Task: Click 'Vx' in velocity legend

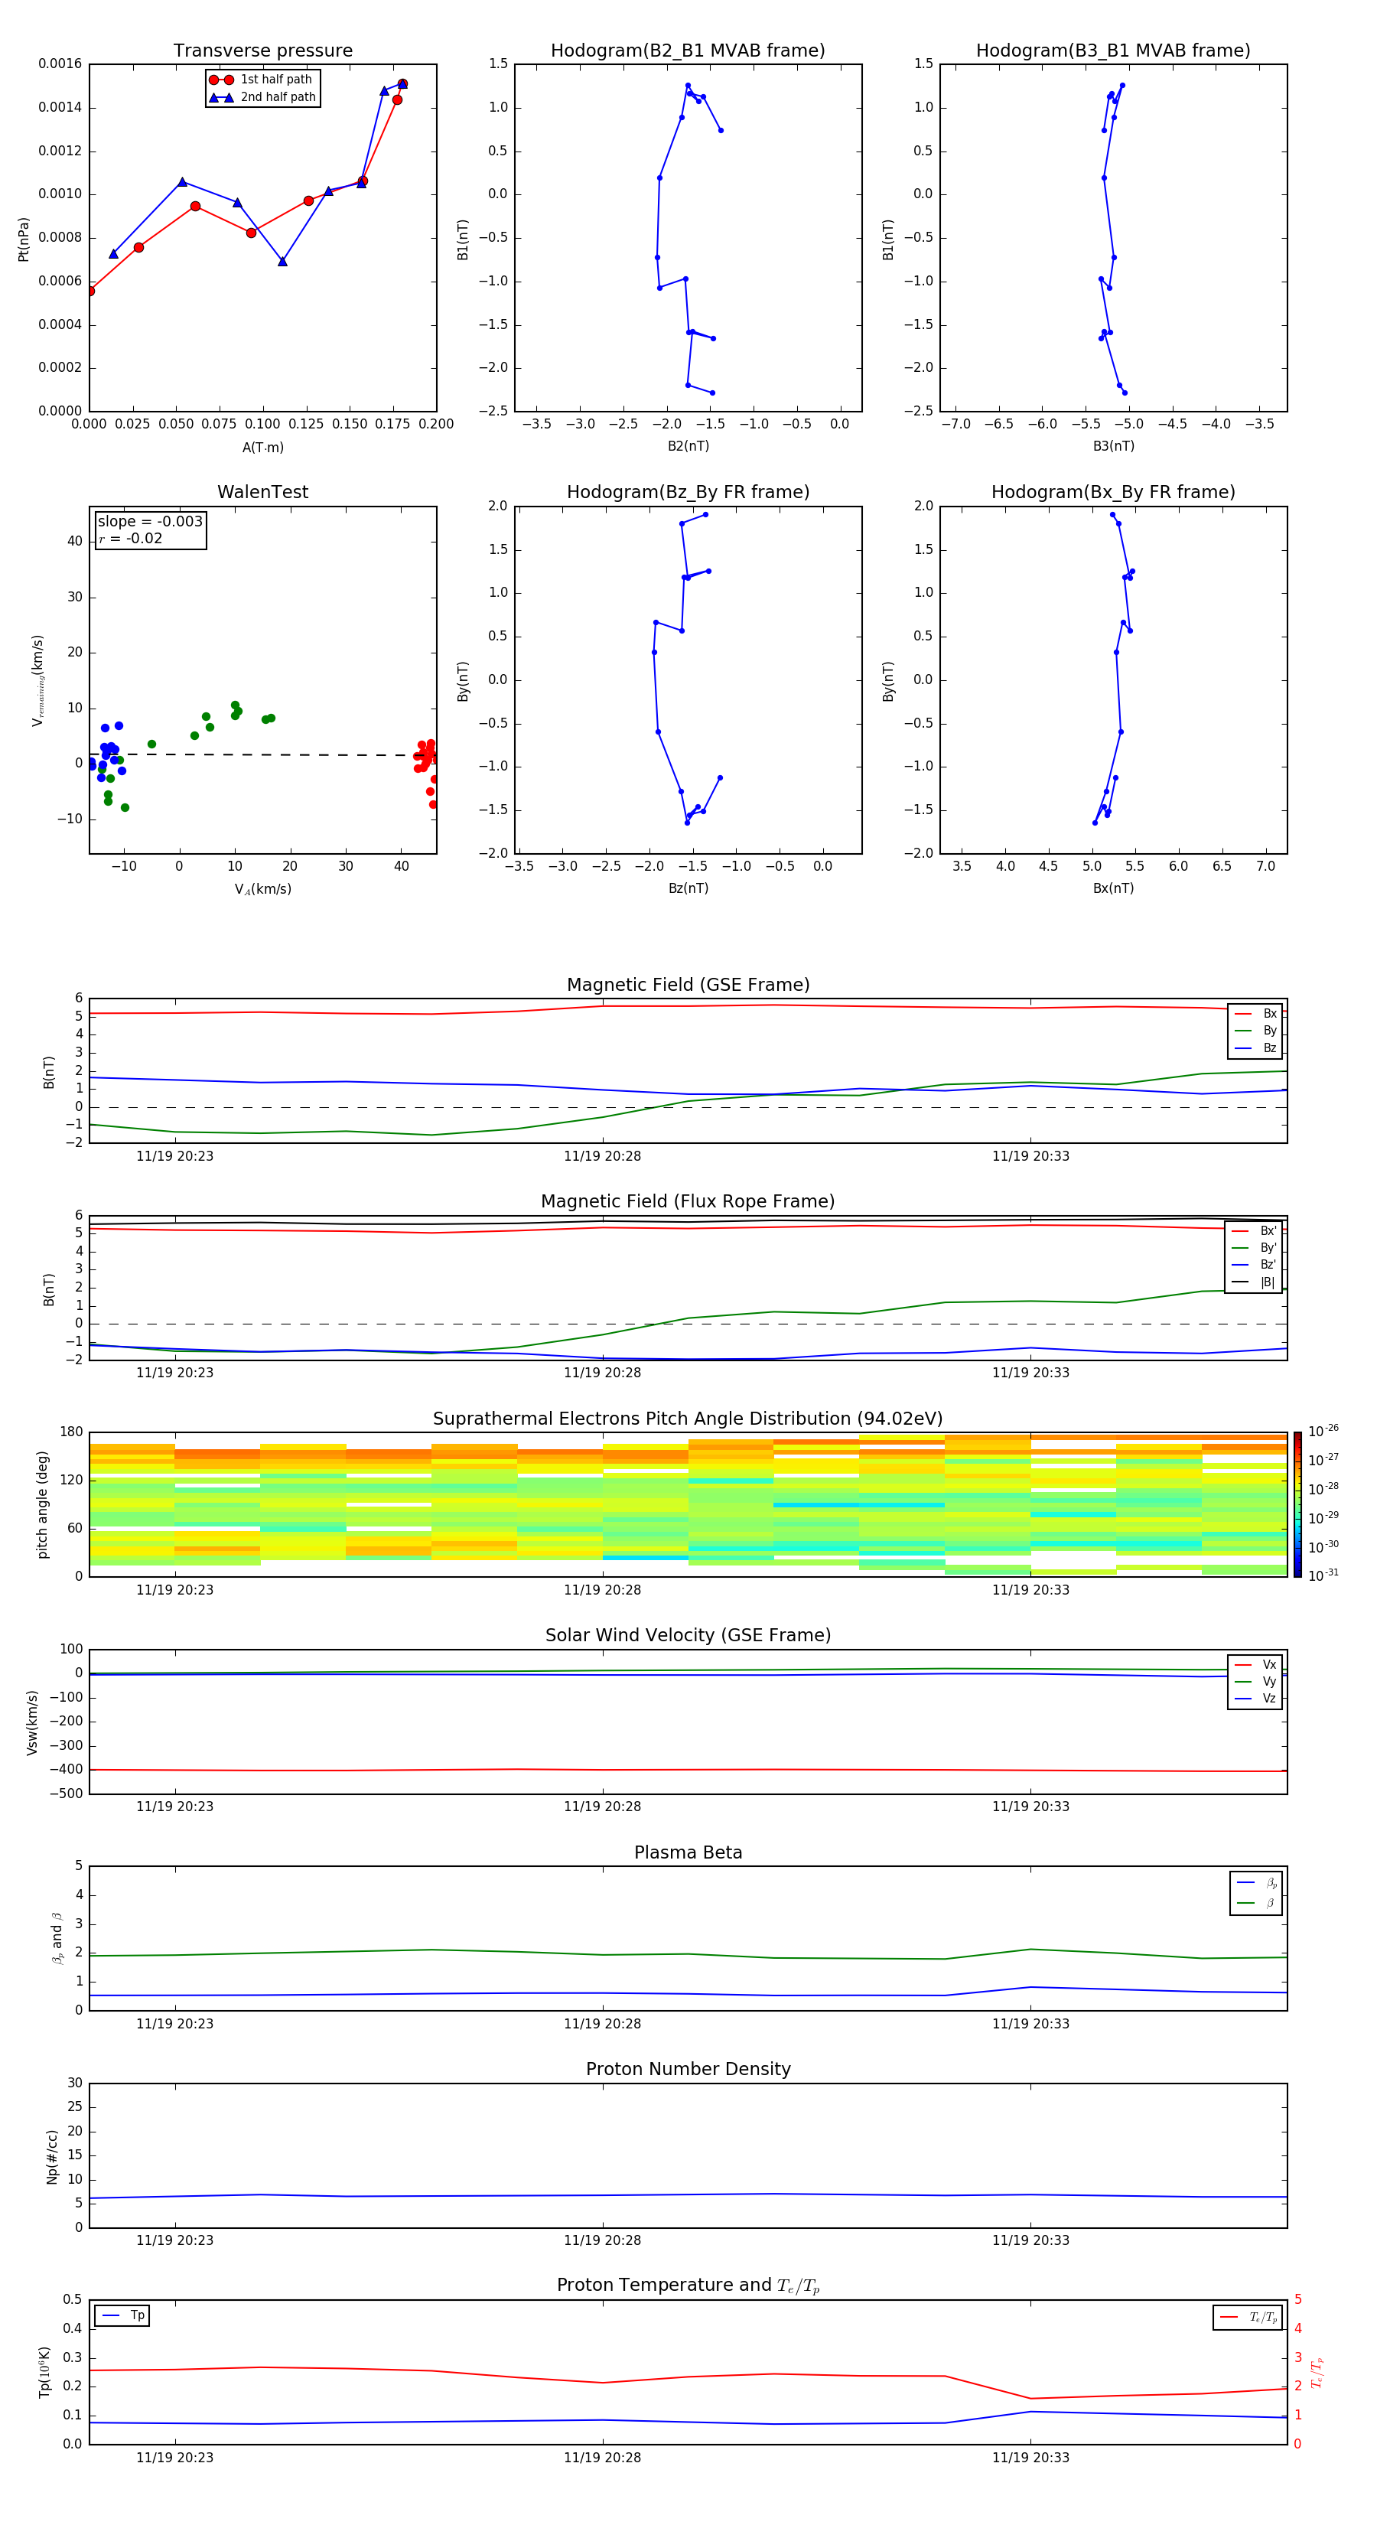Action: click(1269, 1664)
